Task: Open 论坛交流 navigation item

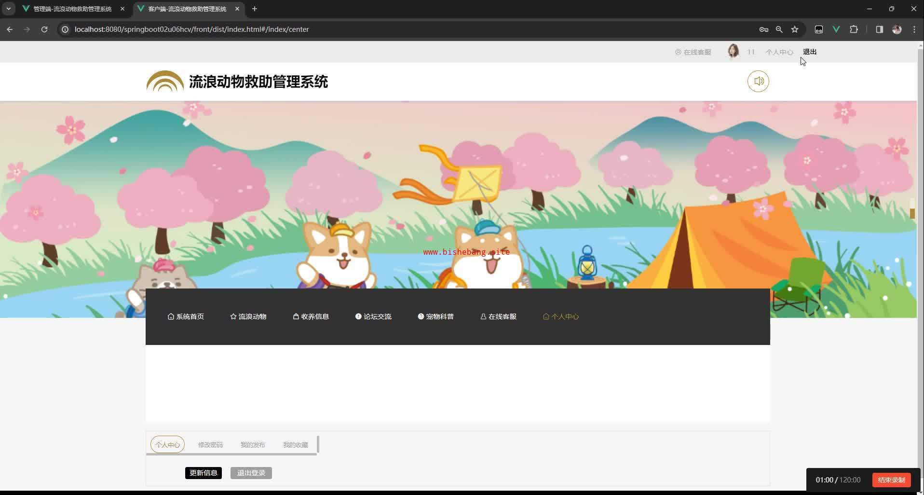Action: [x=373, y=316]
